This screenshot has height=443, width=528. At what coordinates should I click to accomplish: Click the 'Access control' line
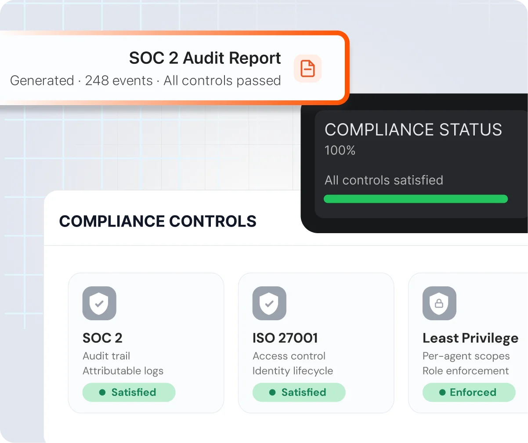(289, 356)
